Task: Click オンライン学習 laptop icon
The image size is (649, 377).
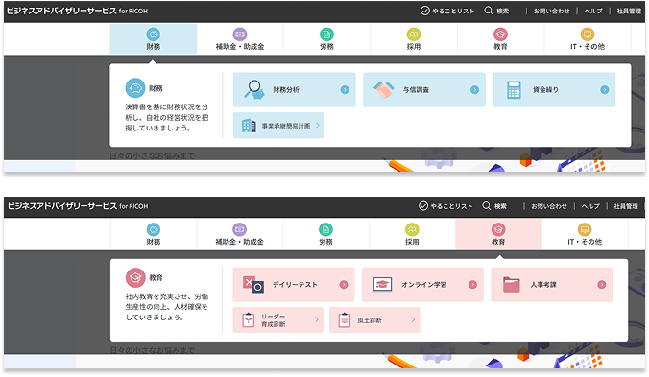Action: [382, 284]
